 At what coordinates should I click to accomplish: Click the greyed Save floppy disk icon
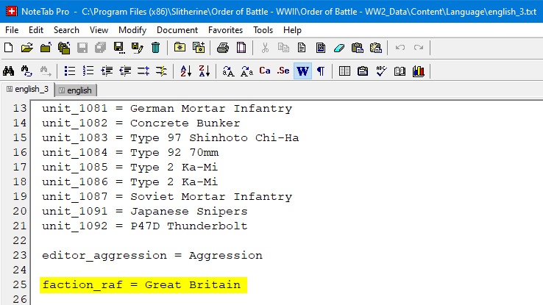(x=82, y=48)
